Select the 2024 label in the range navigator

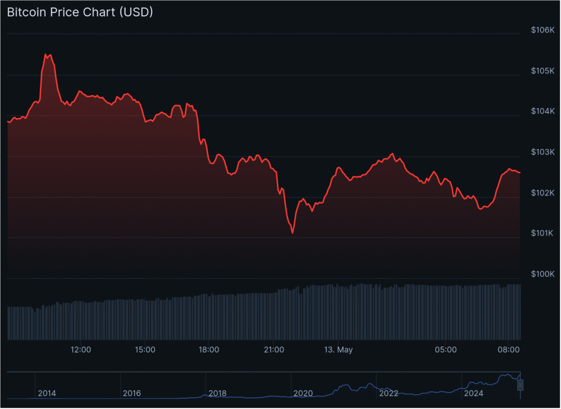pos(473,393)
